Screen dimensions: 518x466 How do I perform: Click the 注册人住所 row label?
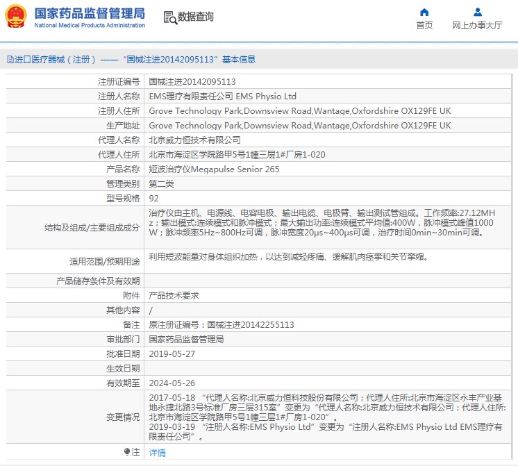click(x=119, y=110)
